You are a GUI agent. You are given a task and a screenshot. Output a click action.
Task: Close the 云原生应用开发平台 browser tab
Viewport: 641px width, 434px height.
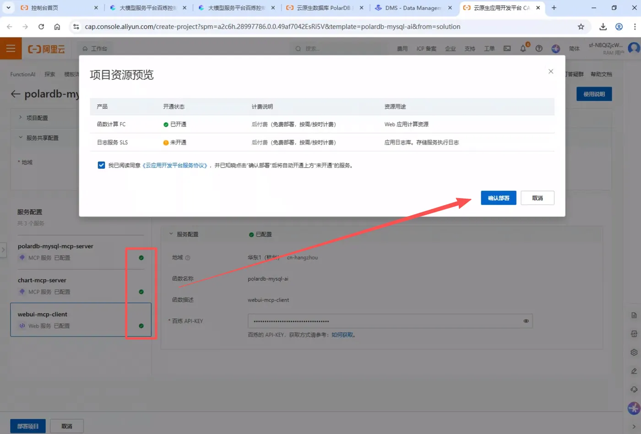538,8
